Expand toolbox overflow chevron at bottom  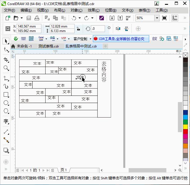[x=6, y=169]
